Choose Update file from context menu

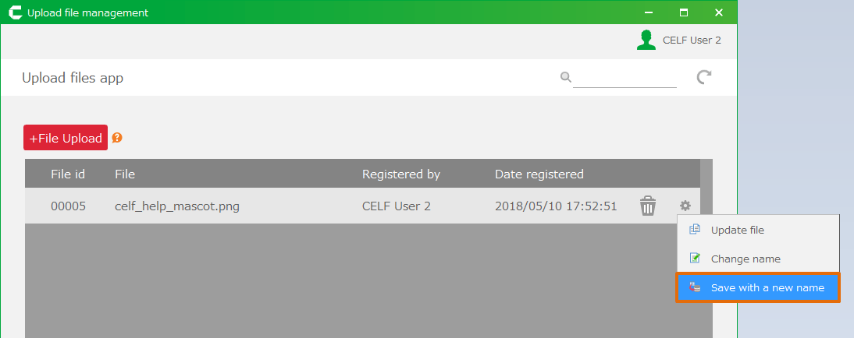pos(737,230)
